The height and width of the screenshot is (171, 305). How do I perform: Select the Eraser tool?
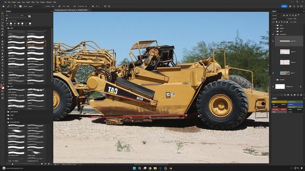click(2, 47)
